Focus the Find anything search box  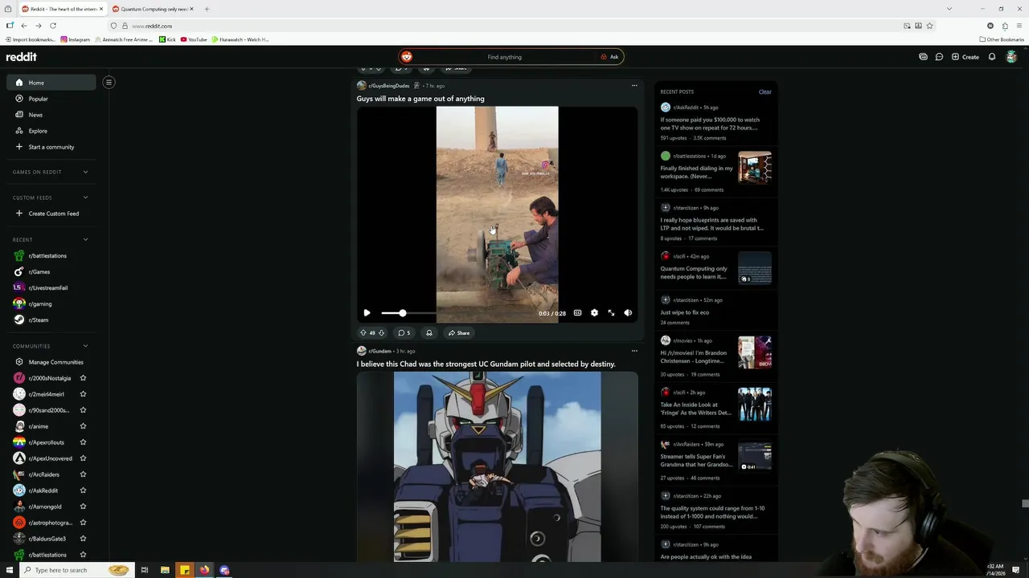pos(504,57)
